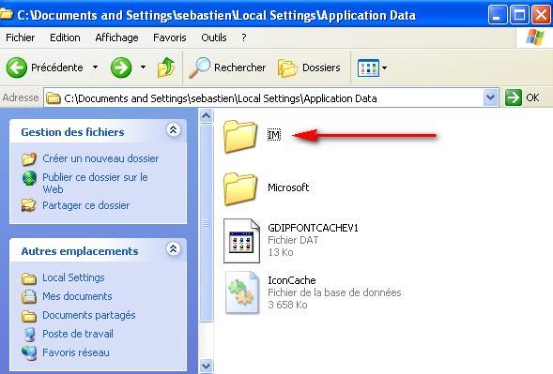Select the IM folder name label

[x=274, y=135]
